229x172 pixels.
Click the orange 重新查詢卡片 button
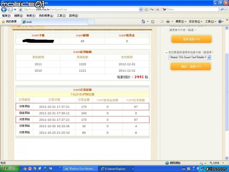[191, 39]
